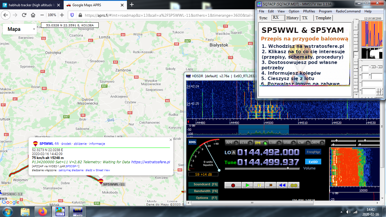Screen dimensions: 386x217
Task: Go back in the Firefox browser
Action: pos(6,15)
